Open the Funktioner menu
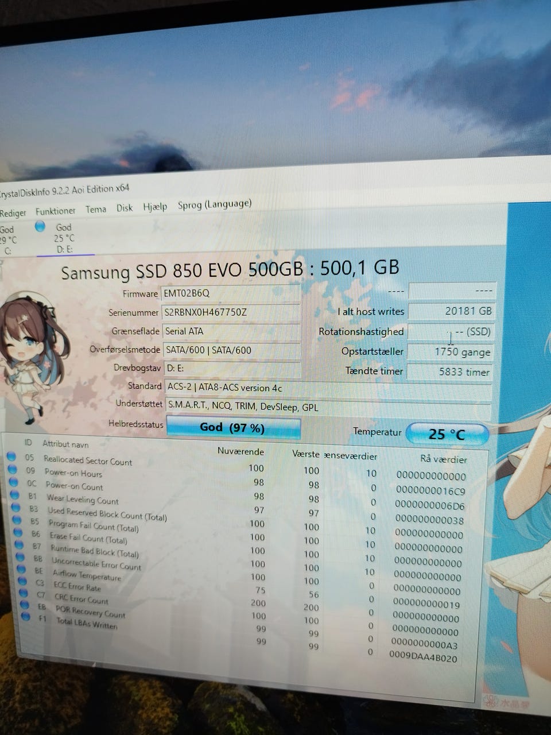 55,211
